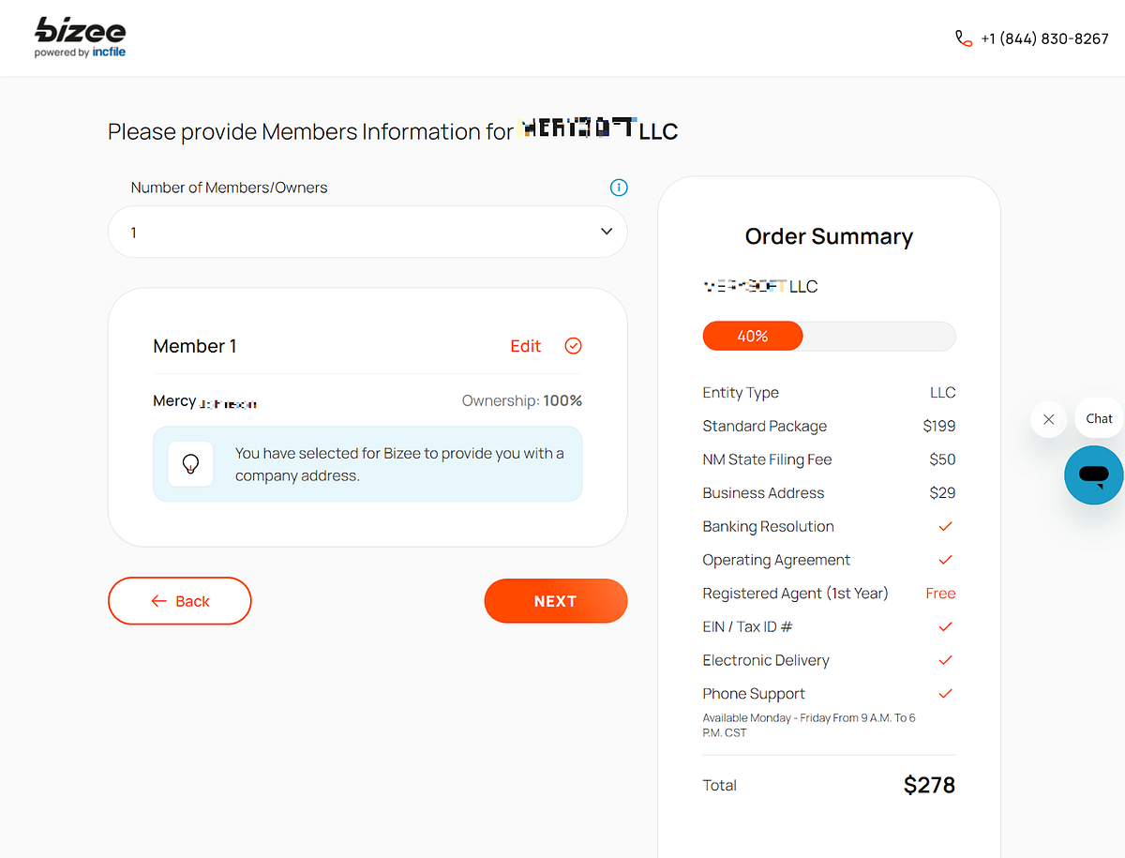Image resolution: width=1125 pixels, height=858 pixels.
Task: Open the info icon beside Number of Members
Action: 619,188
